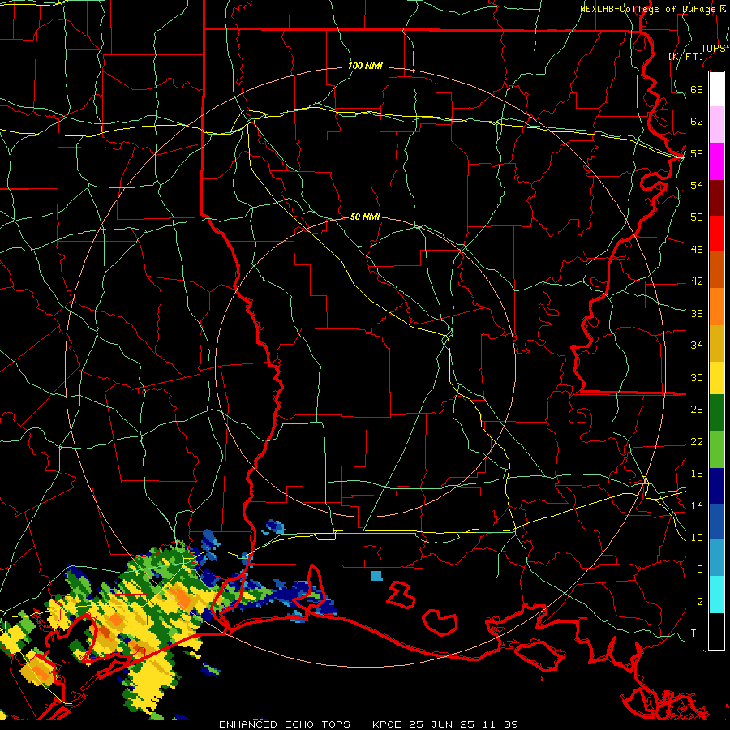Click the dark green 26 kft legend color
The height and width of the screenshot is (730, 730).
pos(716,413)
